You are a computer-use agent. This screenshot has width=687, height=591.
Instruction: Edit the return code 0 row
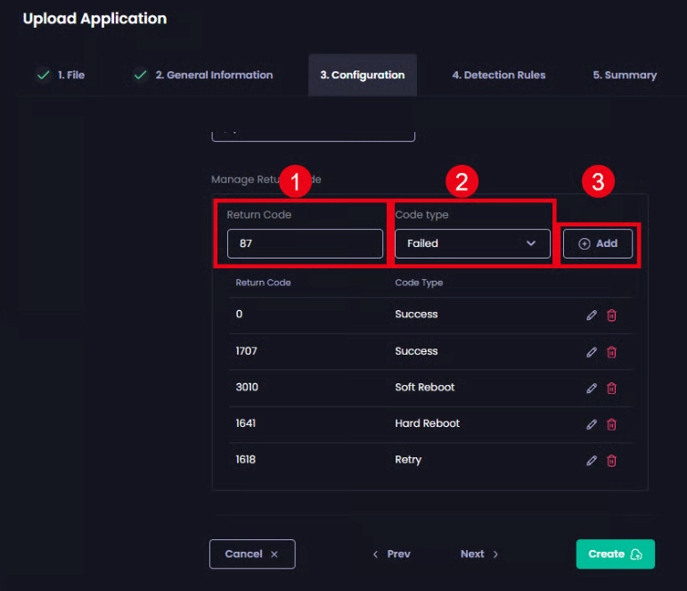click(592, 315)
